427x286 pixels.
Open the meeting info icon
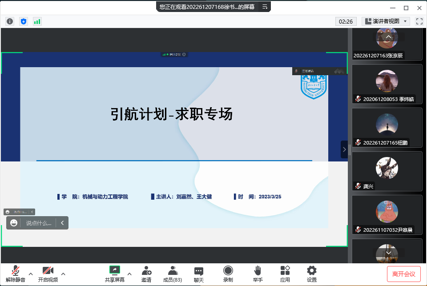coord(10,21)
